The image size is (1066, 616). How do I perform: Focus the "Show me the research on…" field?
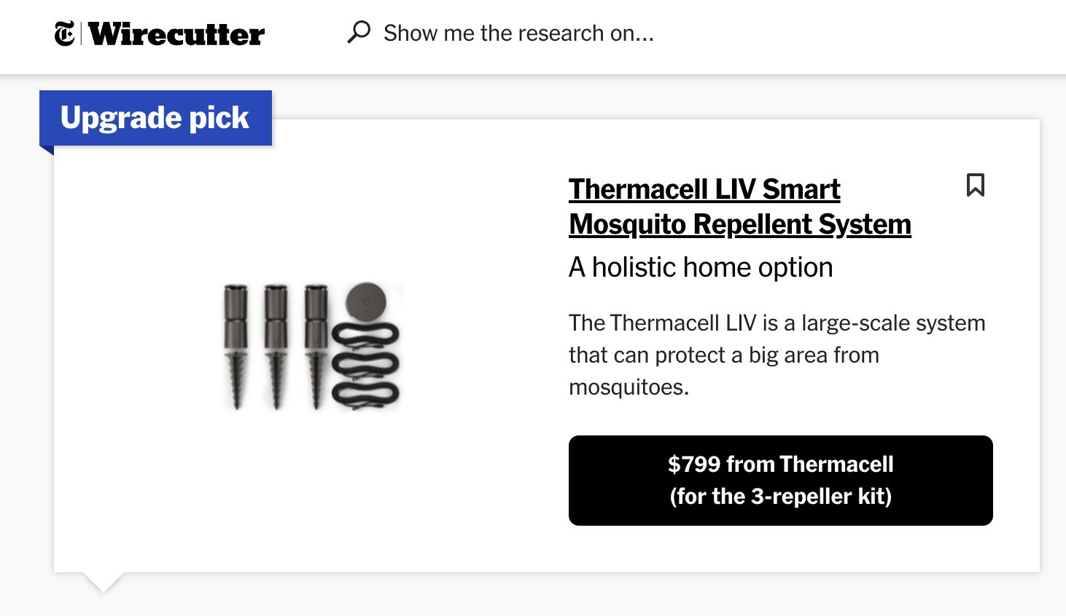coord(518,33)
